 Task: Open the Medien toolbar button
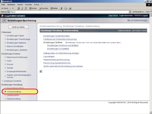[x=54, y=8]
